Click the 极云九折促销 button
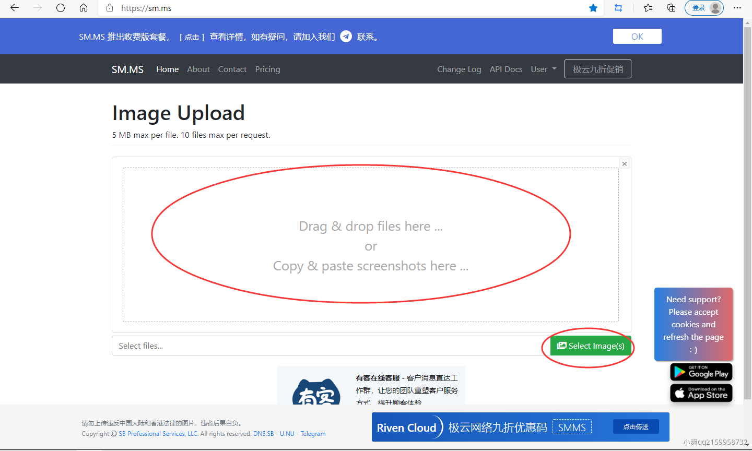Image resolution: width=752 pixels, height=451 pixels. tap(598, 69)
